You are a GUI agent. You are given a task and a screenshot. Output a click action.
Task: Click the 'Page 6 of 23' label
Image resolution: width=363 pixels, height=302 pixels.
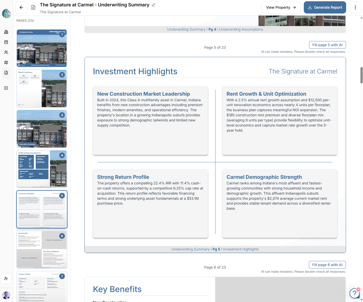[x=215, y=267]
